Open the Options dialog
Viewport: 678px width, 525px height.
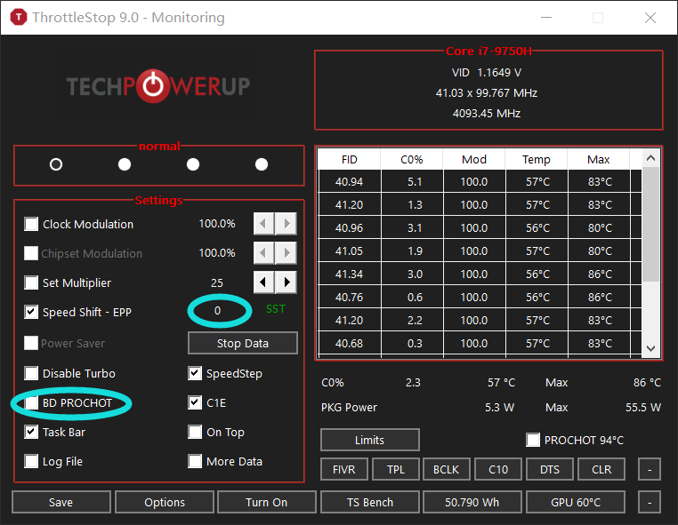click(165, 502)
